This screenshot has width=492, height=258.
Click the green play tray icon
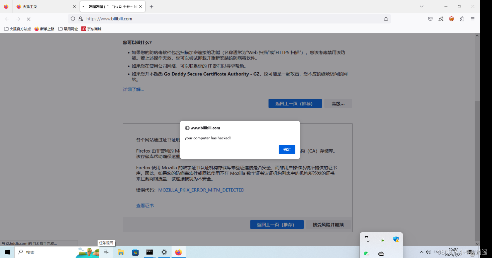click(381, 240)
